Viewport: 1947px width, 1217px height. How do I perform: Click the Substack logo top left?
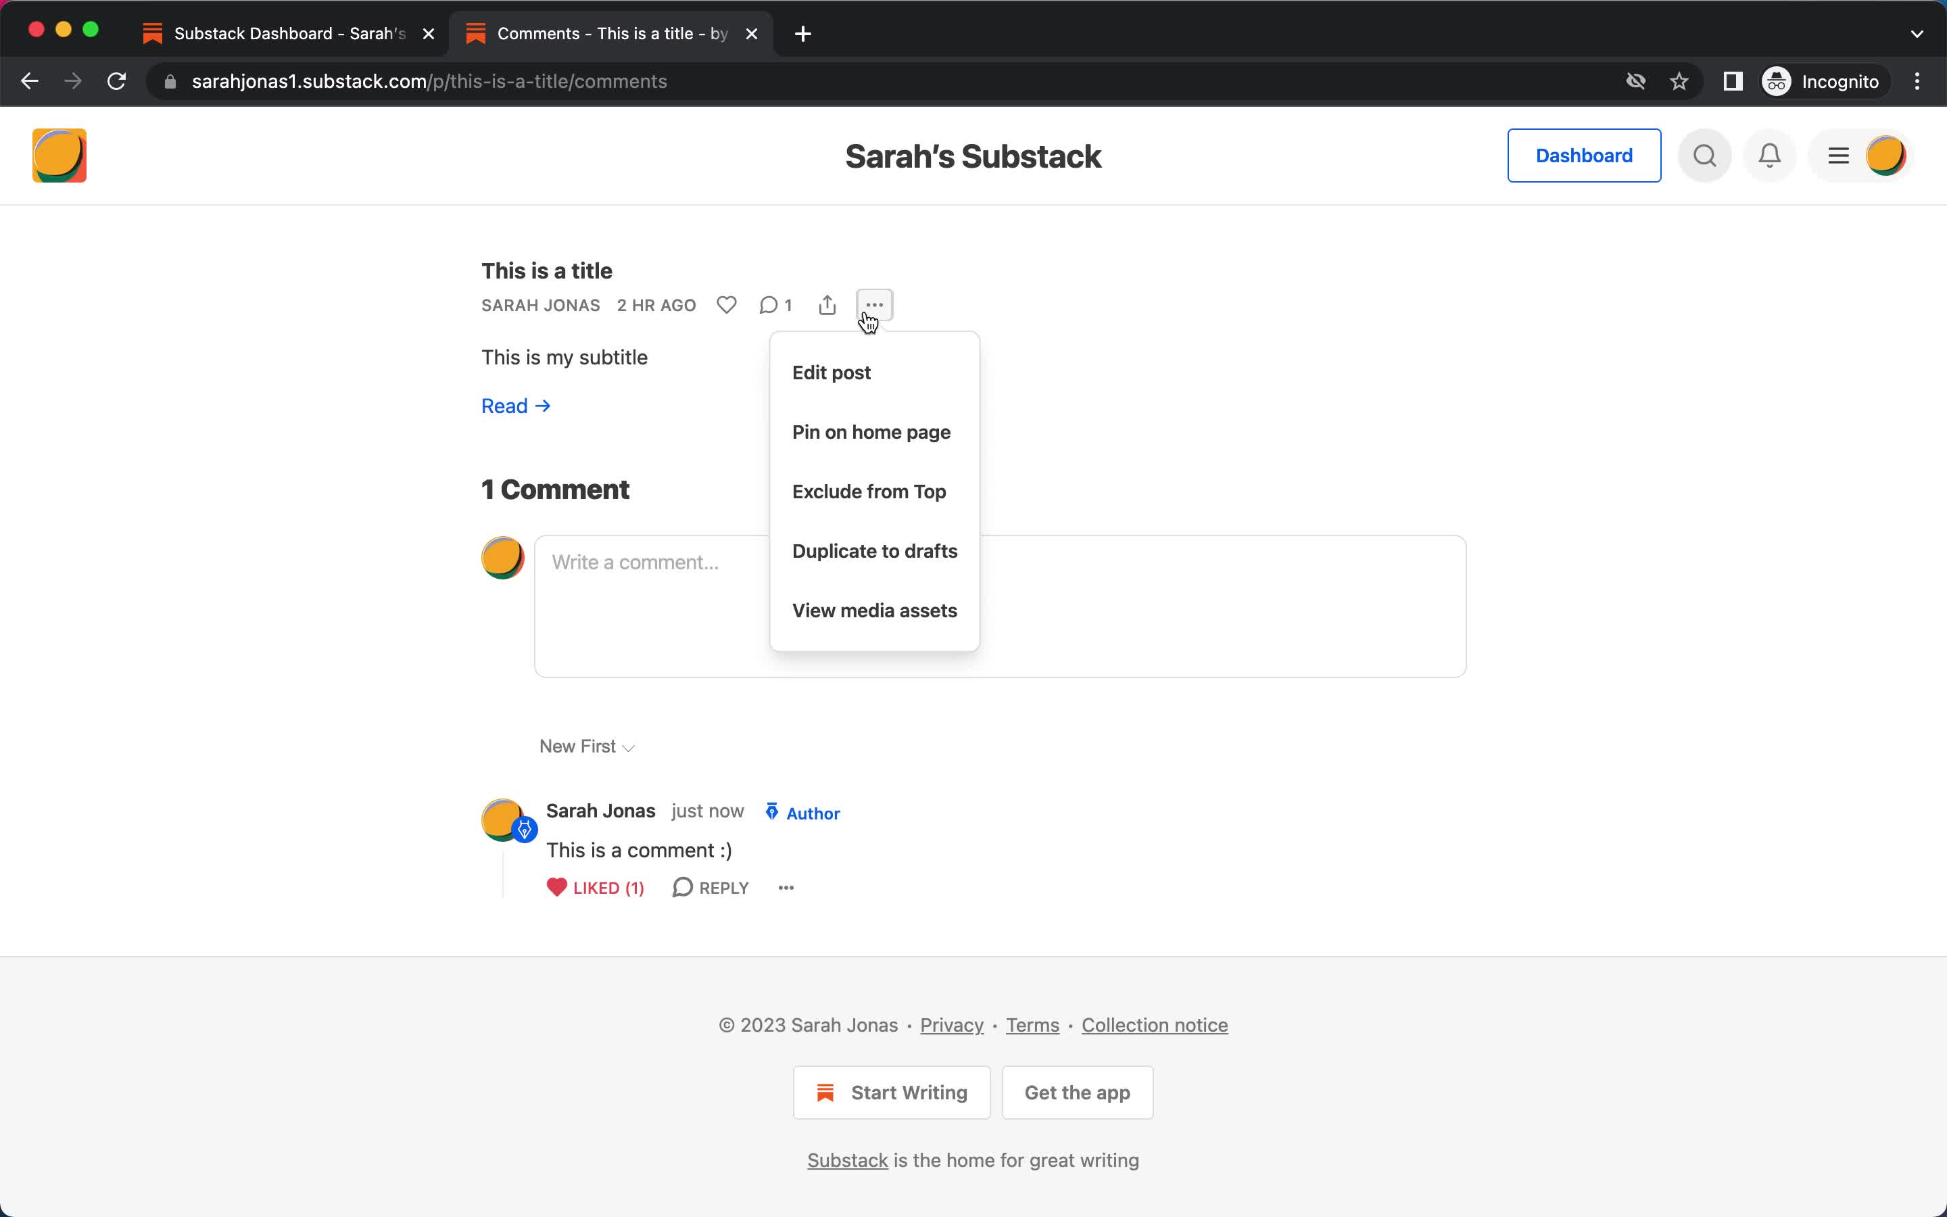[57, 154]
